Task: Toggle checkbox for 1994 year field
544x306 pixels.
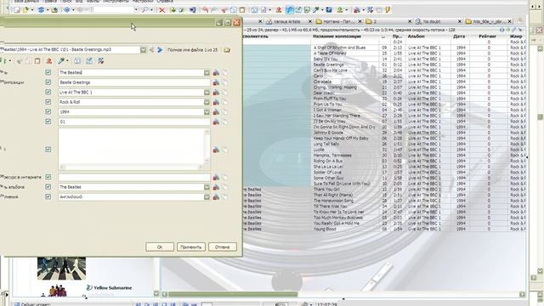Action: coord(48,111)
